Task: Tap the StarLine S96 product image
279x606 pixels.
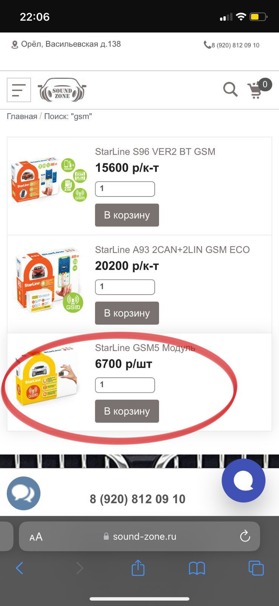Action: pyautogui.click(x=49, y=180)
